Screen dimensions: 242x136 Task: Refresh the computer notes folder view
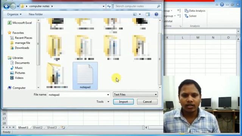click(109, 6)
